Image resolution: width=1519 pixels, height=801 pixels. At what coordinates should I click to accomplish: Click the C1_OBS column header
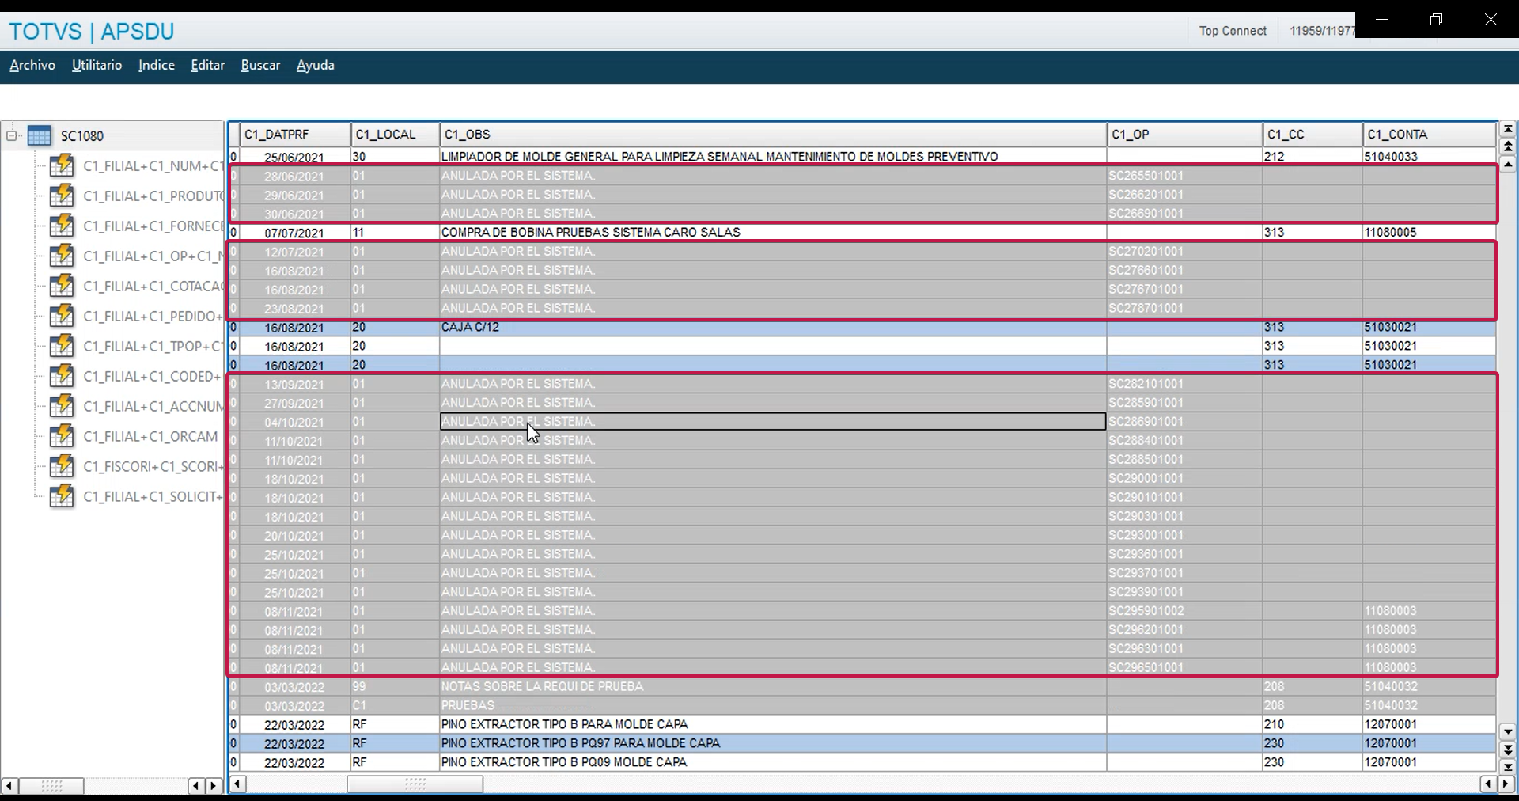click(x=774, y=135)
